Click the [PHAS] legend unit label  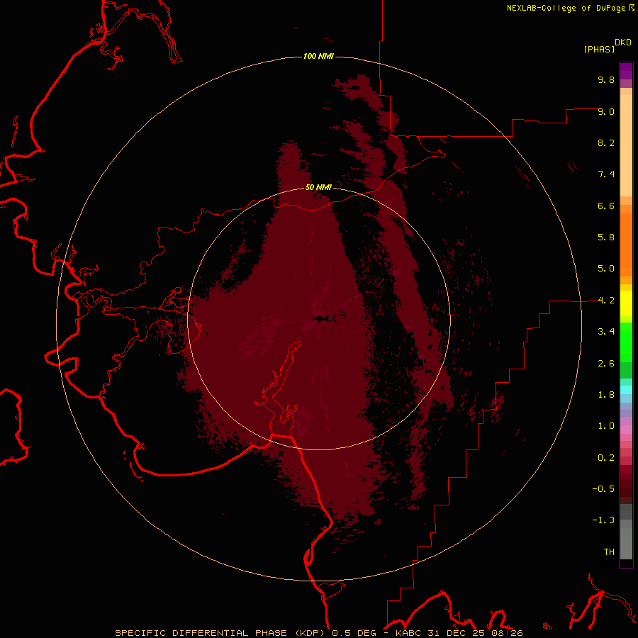tap(599, 49)
